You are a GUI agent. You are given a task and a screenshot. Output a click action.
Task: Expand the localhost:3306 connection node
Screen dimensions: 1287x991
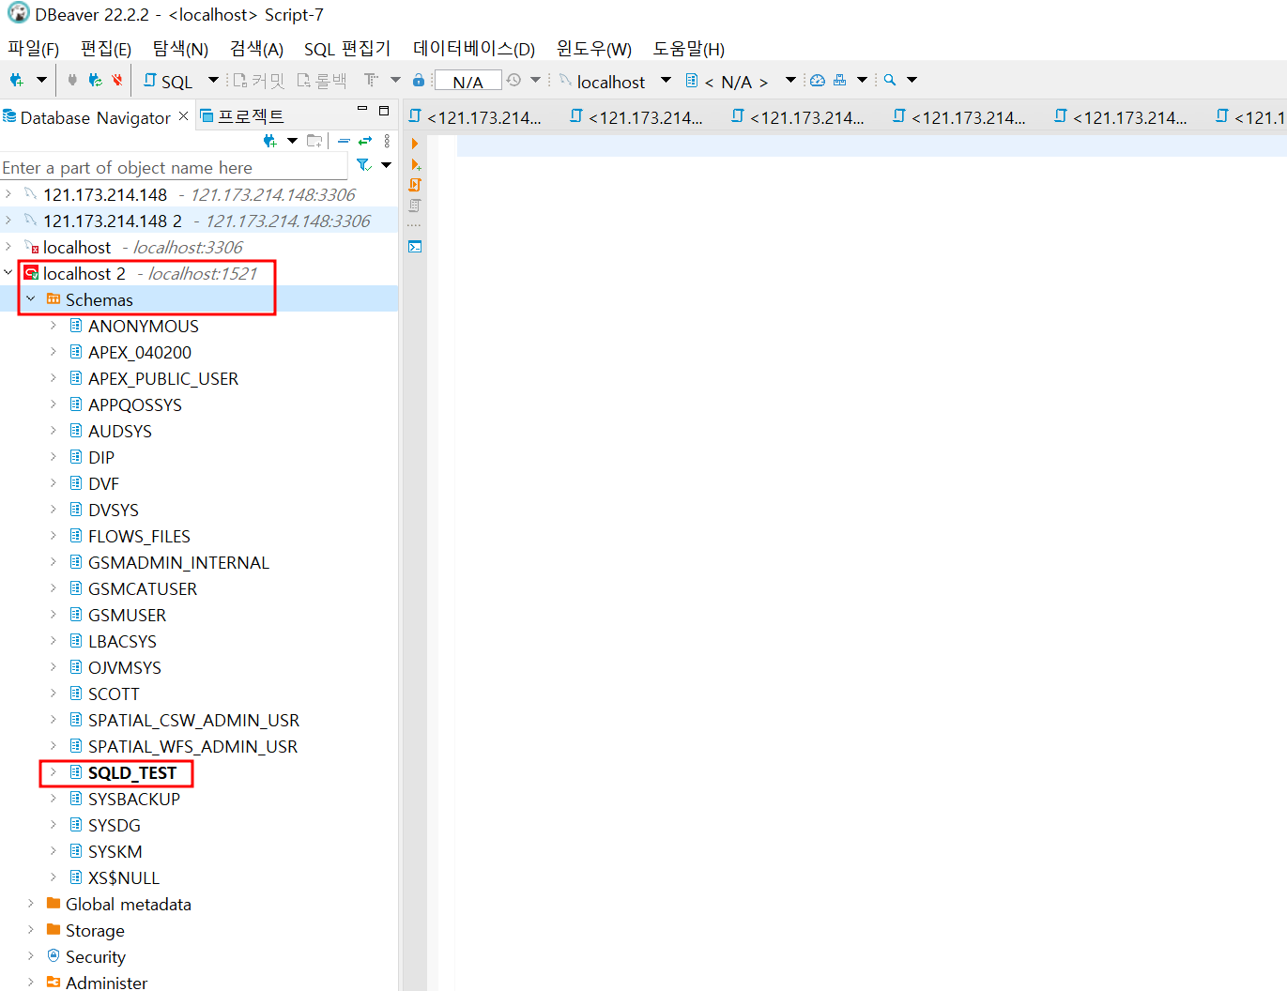tap(8, 247)
